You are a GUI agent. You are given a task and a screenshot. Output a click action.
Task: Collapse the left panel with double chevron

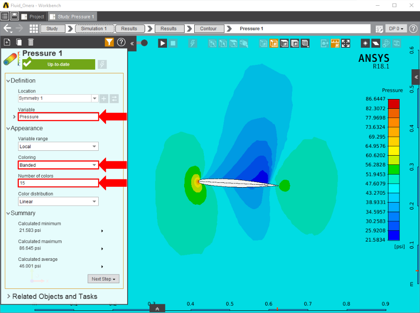point(132,43)
